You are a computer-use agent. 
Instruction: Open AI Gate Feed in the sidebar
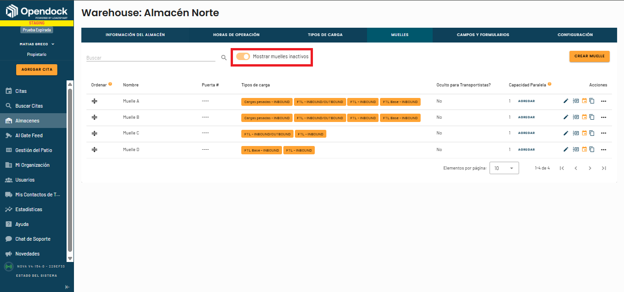[33, 135]
